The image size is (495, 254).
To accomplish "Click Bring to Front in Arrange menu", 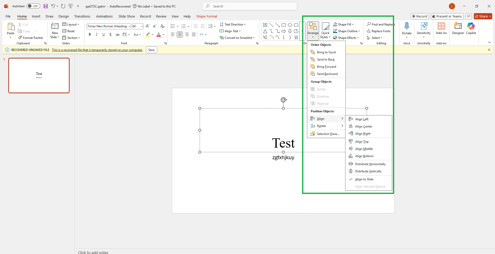I will pos(326,52).
